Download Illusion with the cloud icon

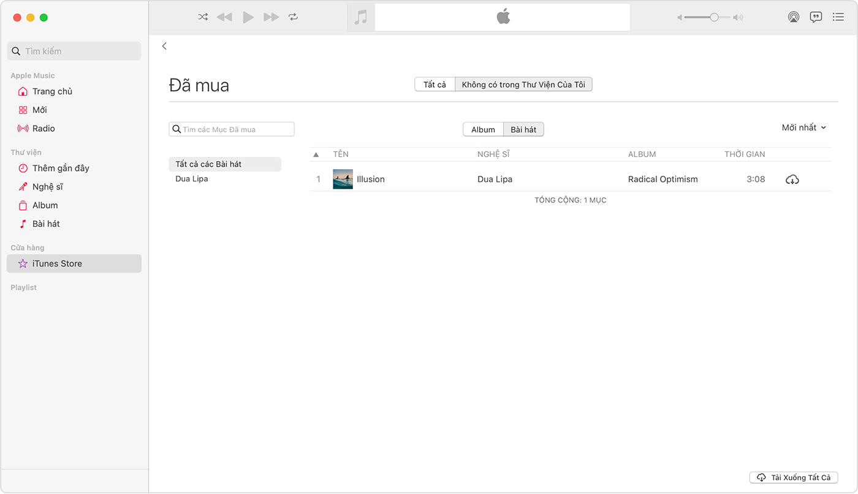click(x=792, y=180)
